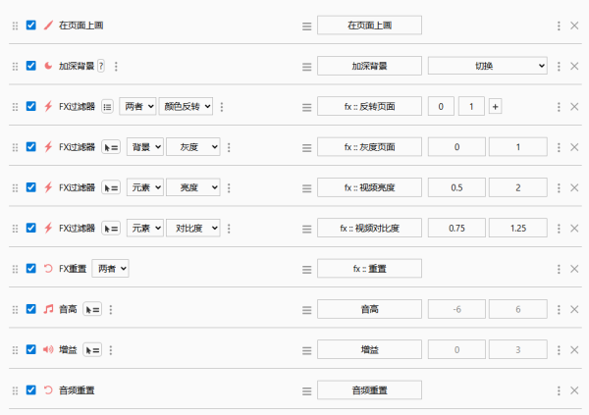
Task: Click the cursor-mode icon in the 灰度 row
Action: point(111,147)
